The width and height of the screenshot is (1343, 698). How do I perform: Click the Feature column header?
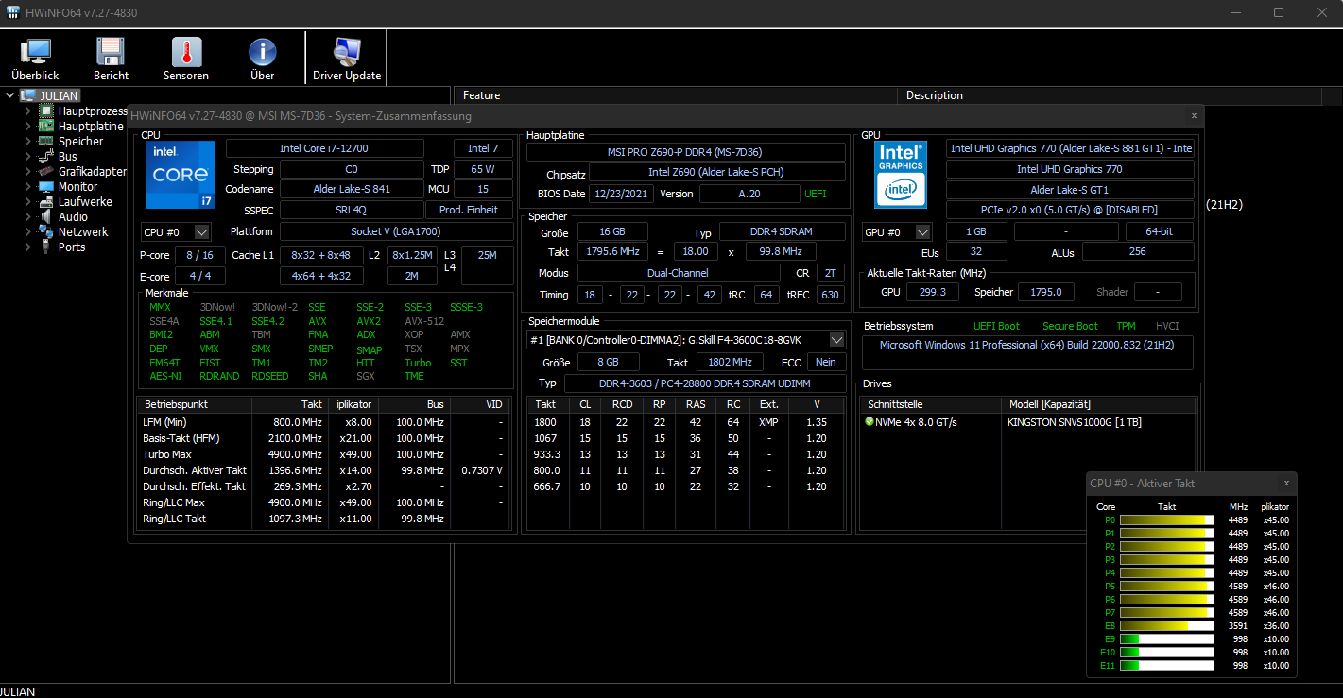point(677,95)
